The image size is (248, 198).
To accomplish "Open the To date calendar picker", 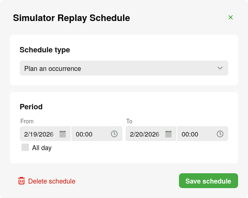I will point(168,134).
